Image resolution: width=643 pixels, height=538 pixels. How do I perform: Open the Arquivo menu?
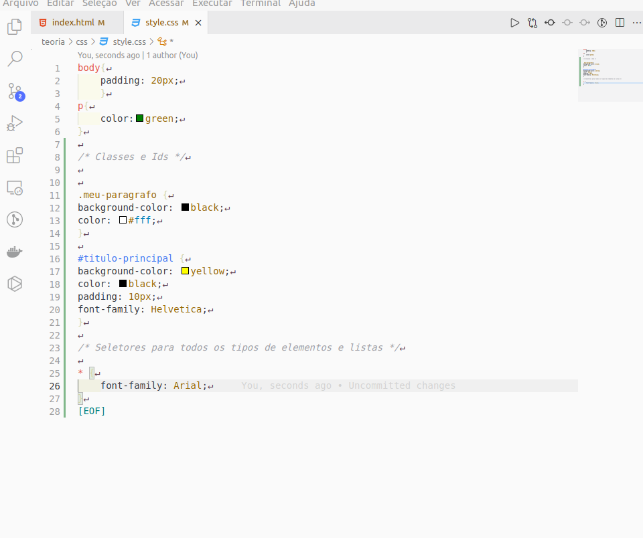click(x=21, y=3)
